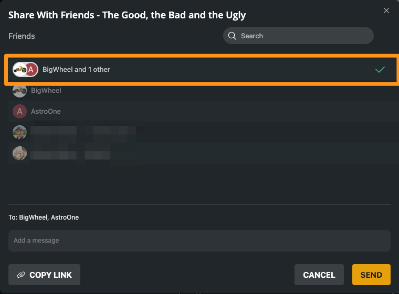Toggle the green checkmark on the BigWheel group
The image size is (399, 294).
pyautogui.click(x=380, y=69)
